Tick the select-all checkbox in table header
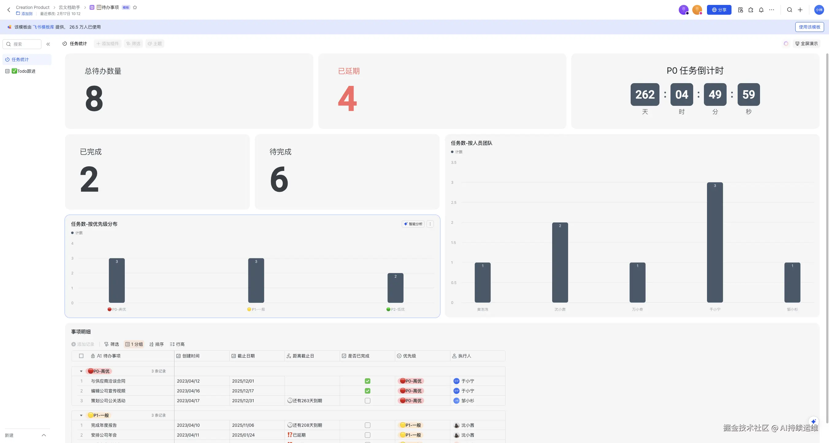The width and height of the screenshot is (829, 443). pyautogui.click(x=81, y=356)
